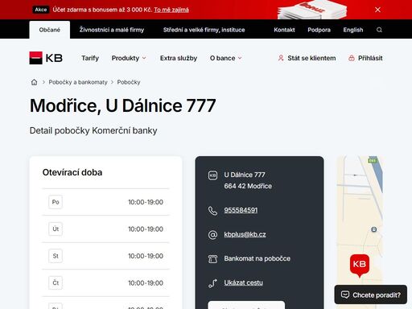The image size is (412, 309).
Task: Click the red KB map marker
Action: tap(360, 266)
